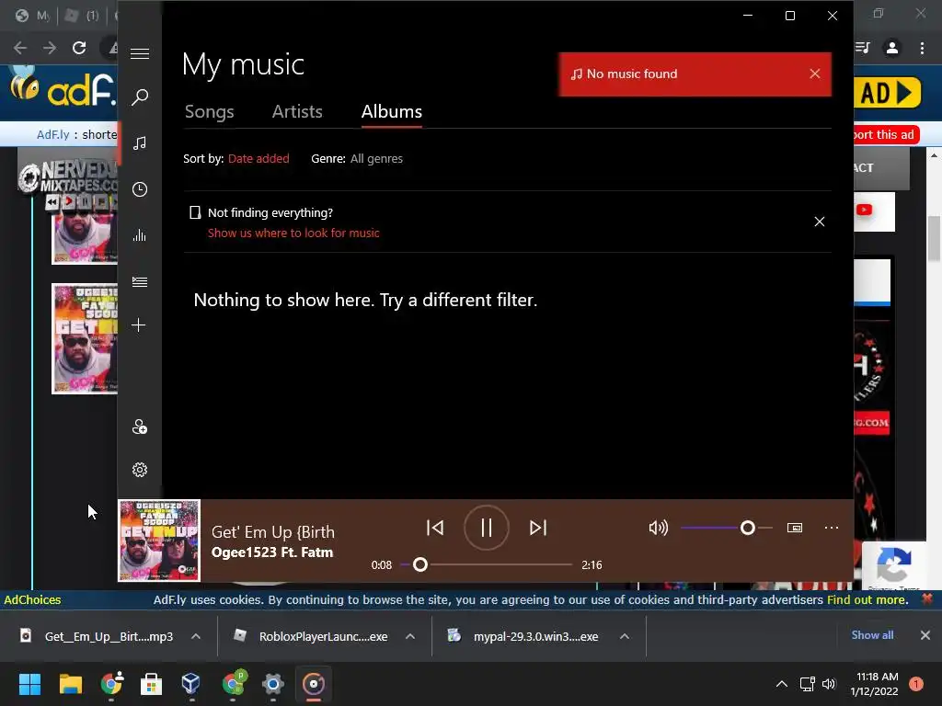Open the VirtualBox cube taskbar icon

coord(191,684)
